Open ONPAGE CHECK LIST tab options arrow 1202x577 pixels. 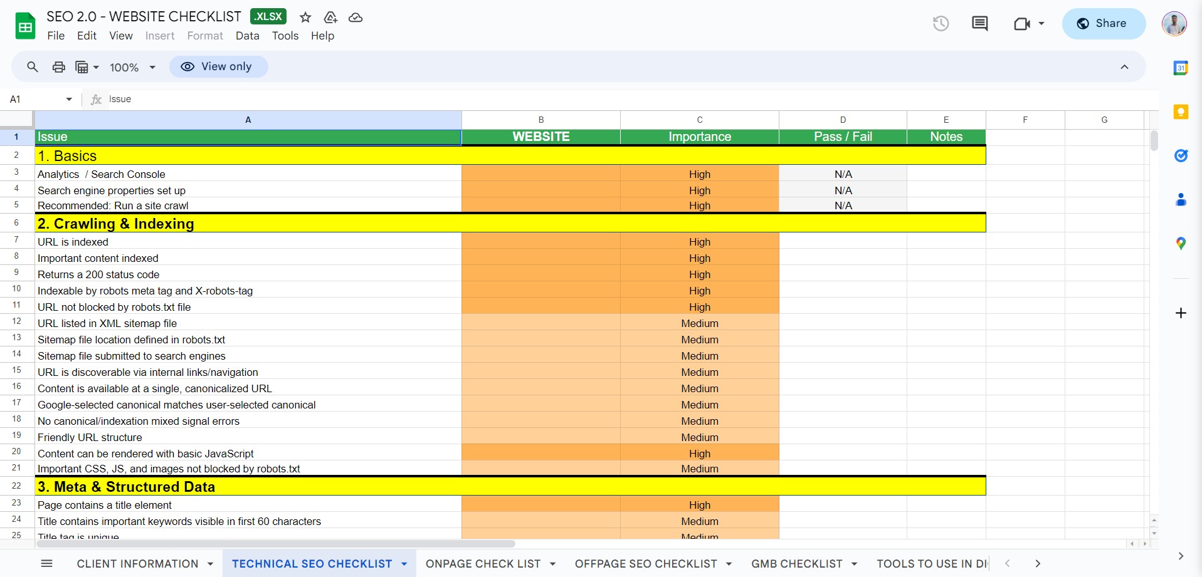tap(552, 564)
